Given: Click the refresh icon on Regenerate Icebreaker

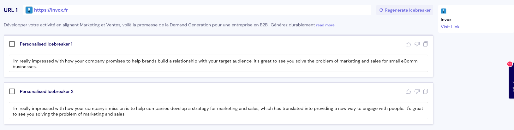Looking at the screenshot, I should [381, 10].
